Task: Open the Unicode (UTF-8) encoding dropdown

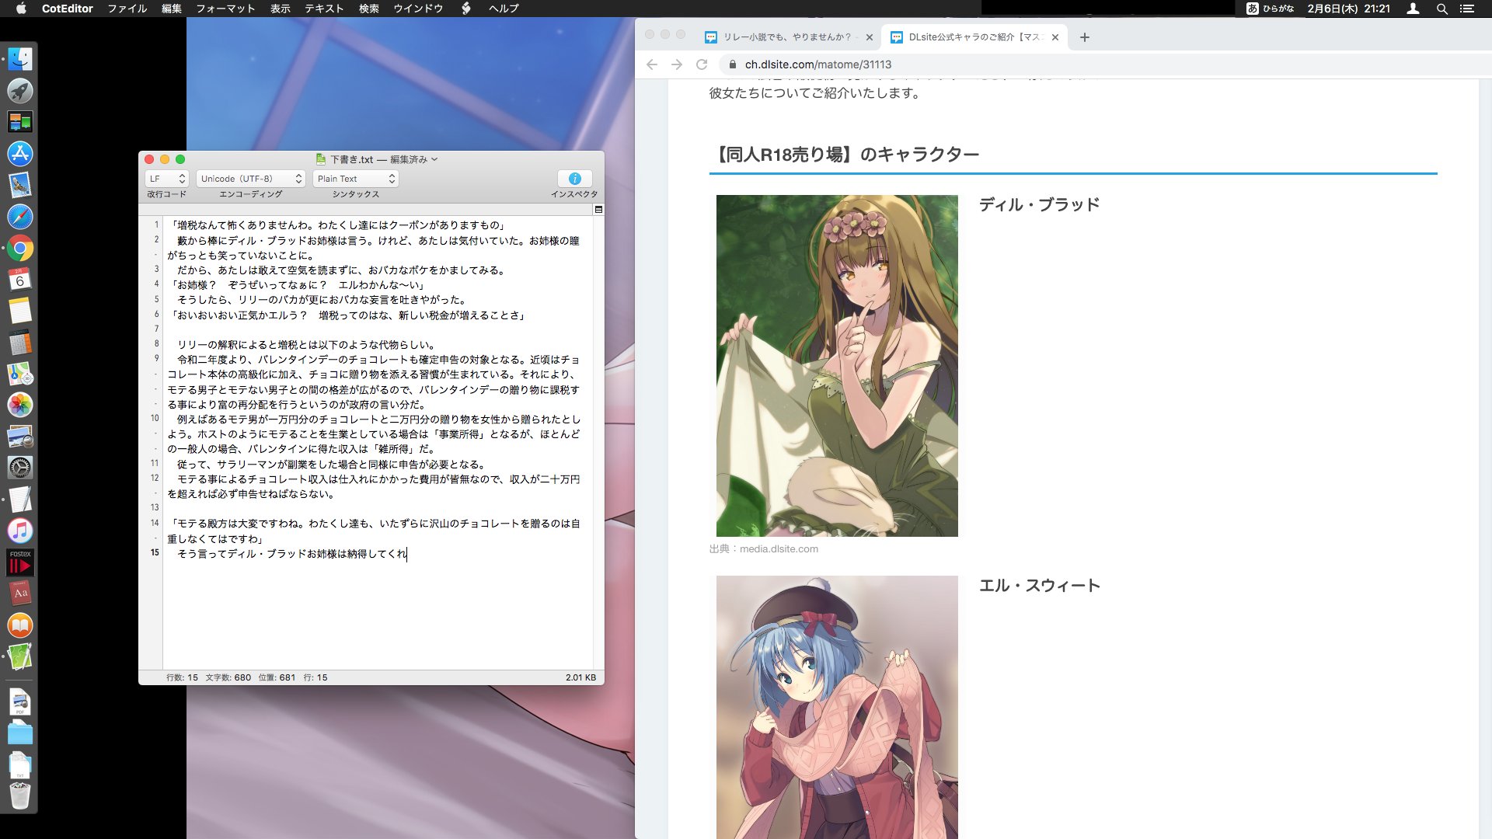Action: tap(250, 179)
